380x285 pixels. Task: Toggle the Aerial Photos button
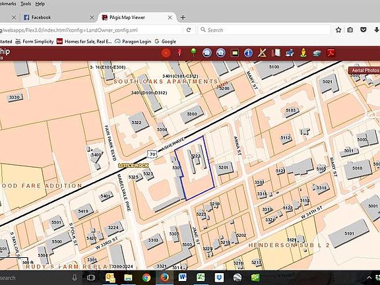(364, 71)
